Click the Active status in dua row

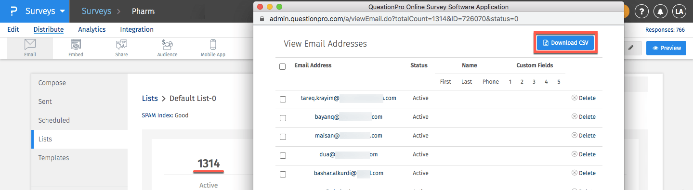point(420,154)
